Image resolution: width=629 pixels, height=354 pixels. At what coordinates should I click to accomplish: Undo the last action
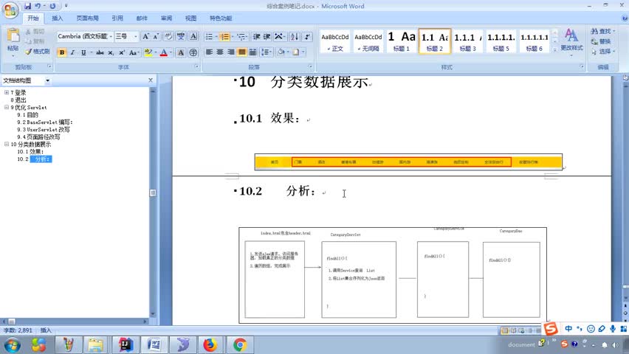pyautogui.click(x=38, y=6)
